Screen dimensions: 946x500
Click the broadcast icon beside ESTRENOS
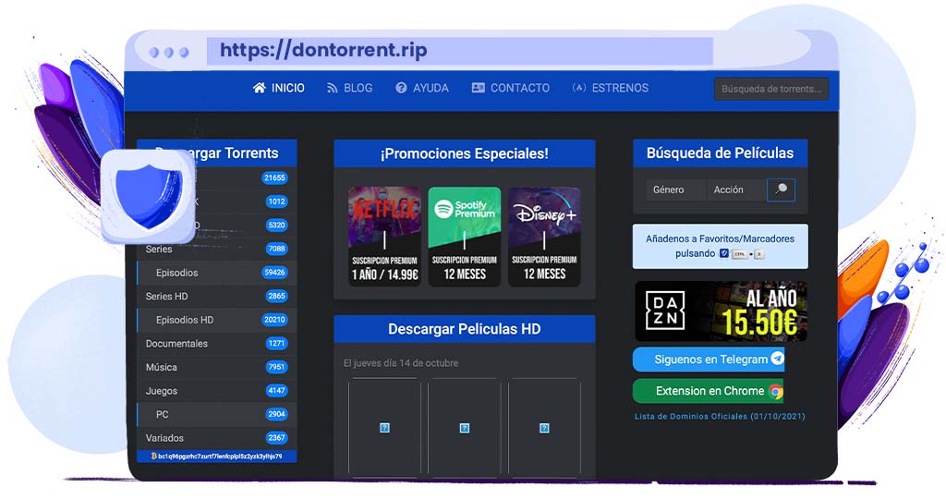coord(578,88)
